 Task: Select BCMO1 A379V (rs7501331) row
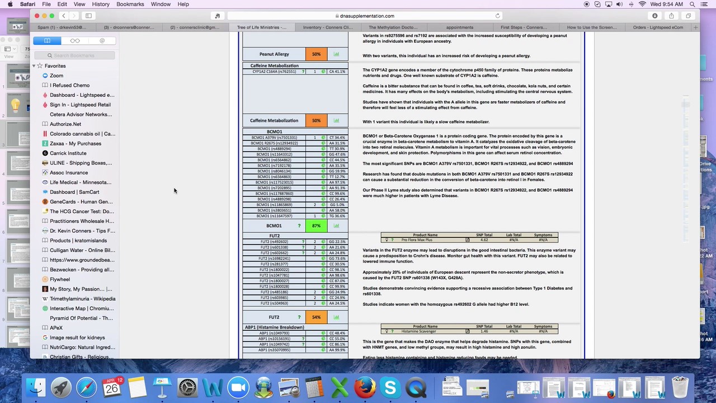[x=295, y=138]
